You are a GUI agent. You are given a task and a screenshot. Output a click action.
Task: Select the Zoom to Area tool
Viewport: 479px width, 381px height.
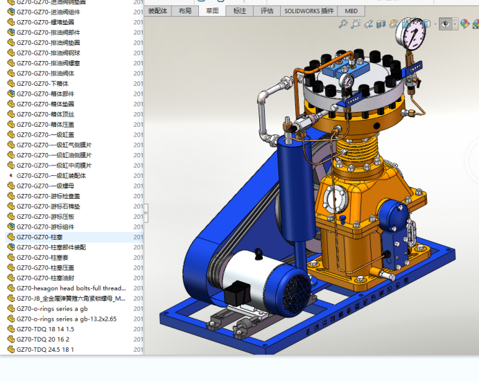click(x=356, y=24)
